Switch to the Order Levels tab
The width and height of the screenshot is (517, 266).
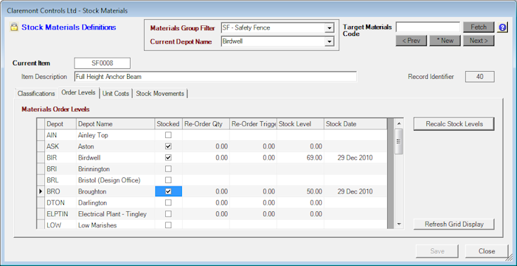click(79, 92)
